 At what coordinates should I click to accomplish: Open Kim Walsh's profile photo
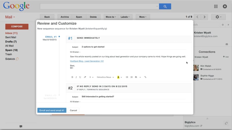pyautogui.click(x=196, y=68)
